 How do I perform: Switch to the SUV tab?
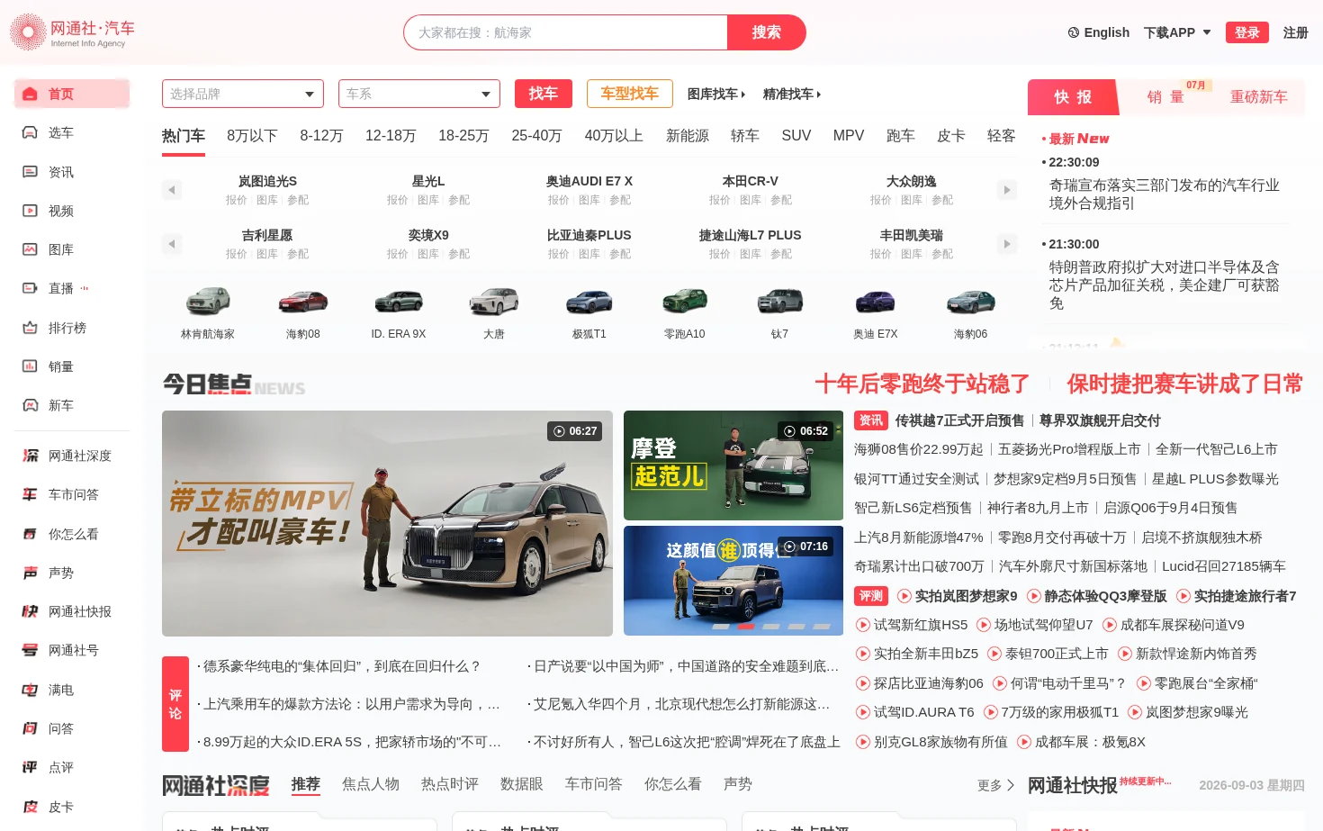(796, 136)
